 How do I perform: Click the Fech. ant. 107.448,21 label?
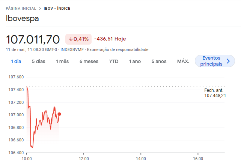tap(215, 93)
